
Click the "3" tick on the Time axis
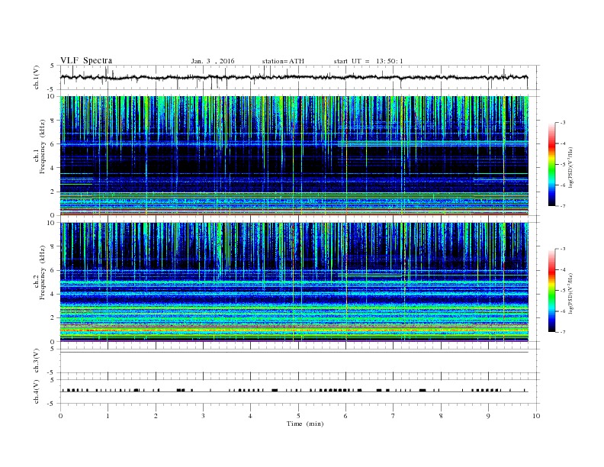203,416
